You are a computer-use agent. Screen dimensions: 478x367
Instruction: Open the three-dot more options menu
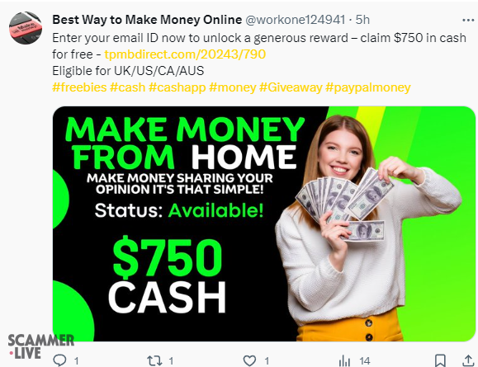coord(468,20)
